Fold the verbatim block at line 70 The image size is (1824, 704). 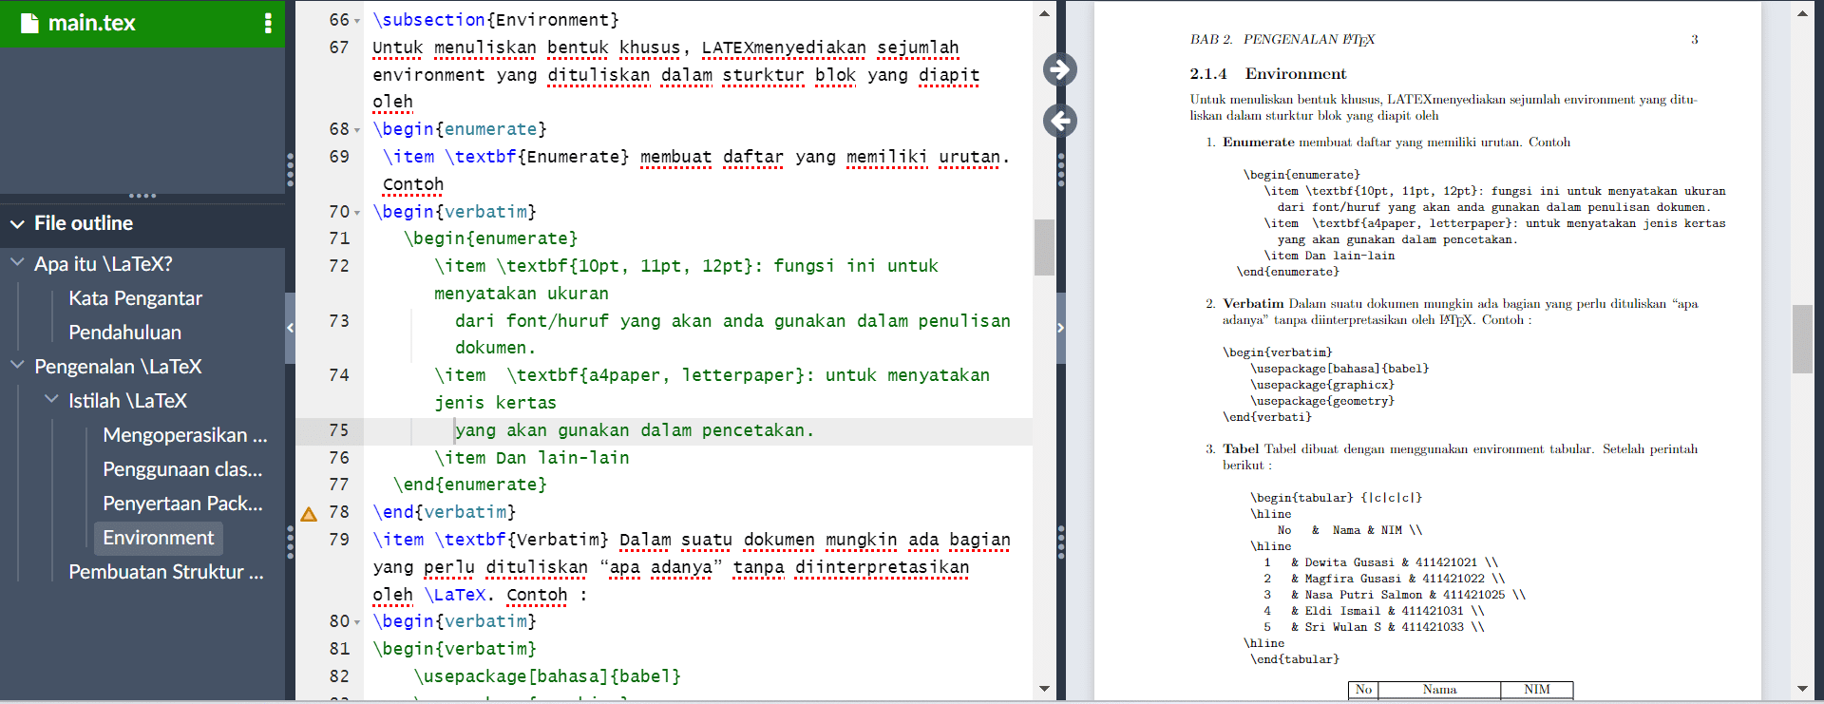click(357, 213)
